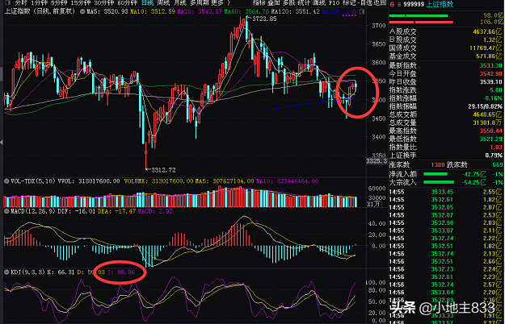Select 1分钟 period
This screenshot has width=505, height=324.
[x=40, y=3]
